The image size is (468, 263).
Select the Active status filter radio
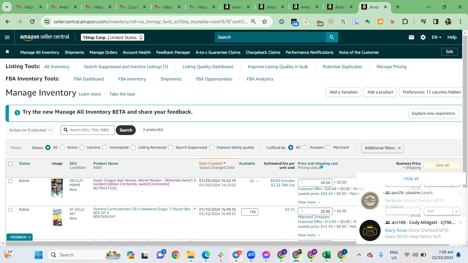click(x=62, y=148)
